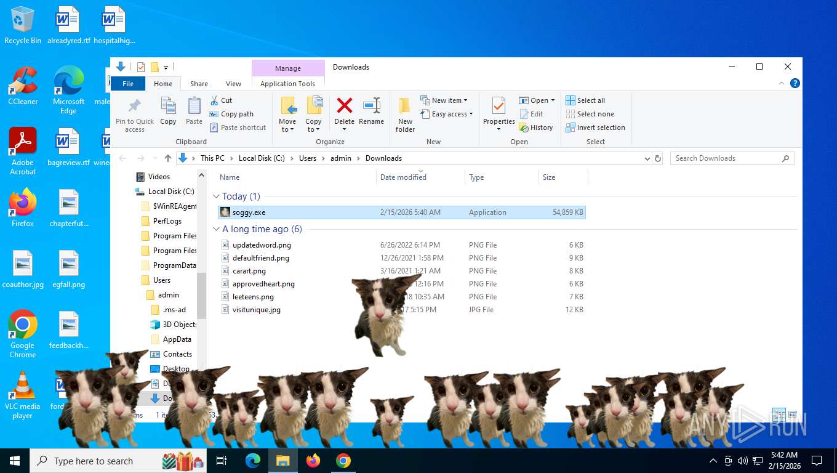Open Recycle Bin desktop icon
837x473 pixels.
[23, 25]
